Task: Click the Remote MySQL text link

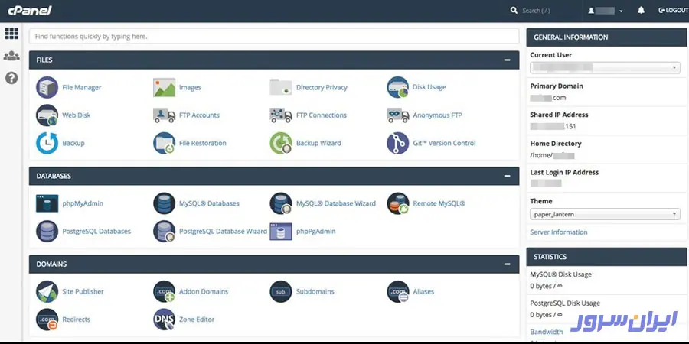Action: (x=439, y=203)
